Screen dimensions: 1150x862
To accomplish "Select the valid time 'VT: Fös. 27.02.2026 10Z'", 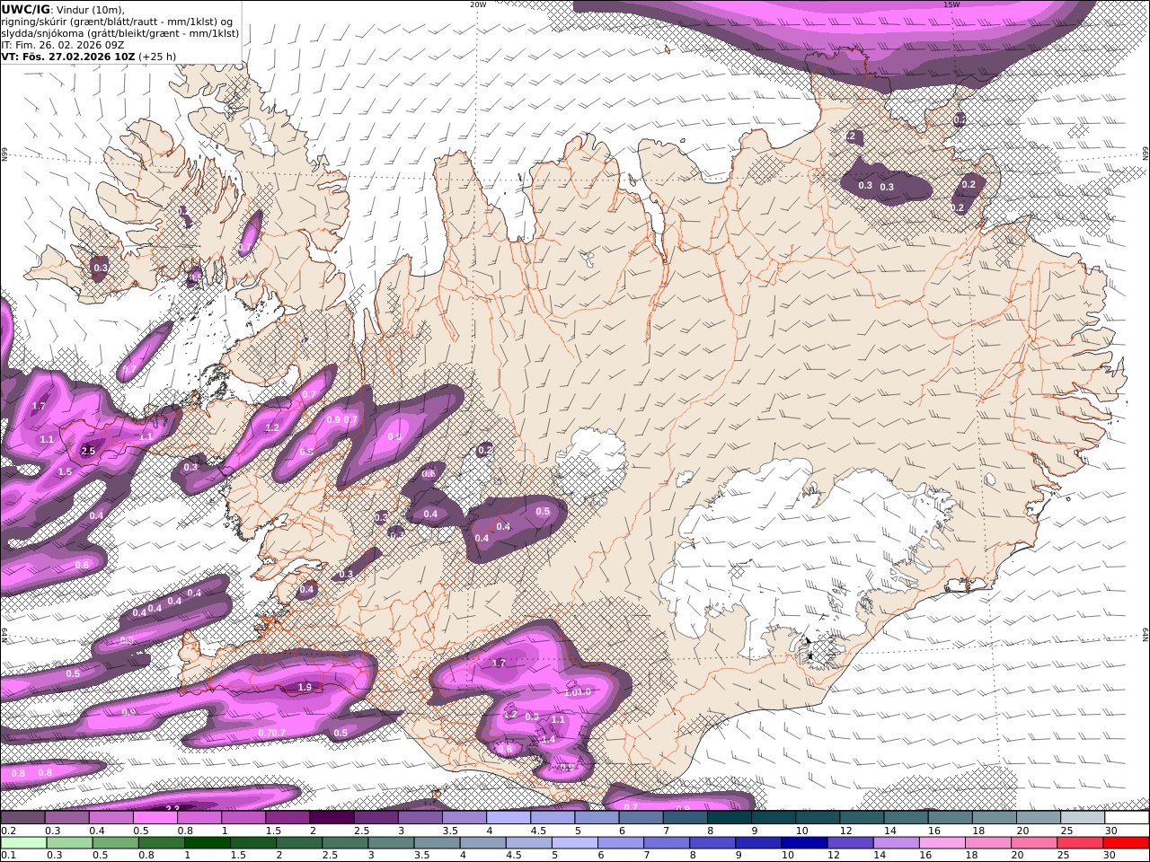I will coord(68,56).
